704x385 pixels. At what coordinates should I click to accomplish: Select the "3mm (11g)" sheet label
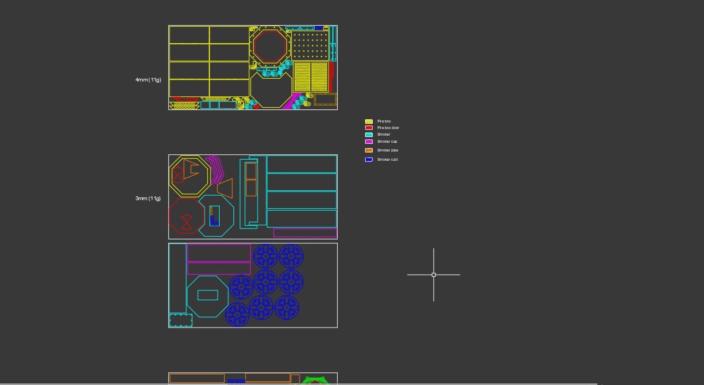(x=148, y=199)
